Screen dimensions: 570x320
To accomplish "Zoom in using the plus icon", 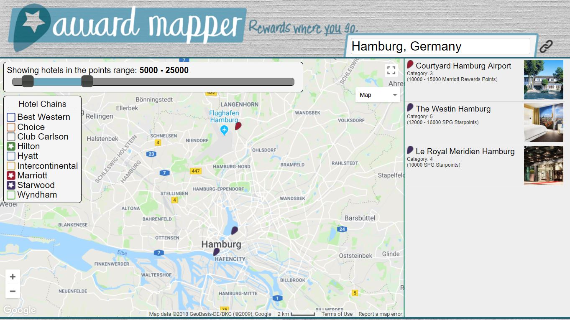I will [x=13, y=276].
